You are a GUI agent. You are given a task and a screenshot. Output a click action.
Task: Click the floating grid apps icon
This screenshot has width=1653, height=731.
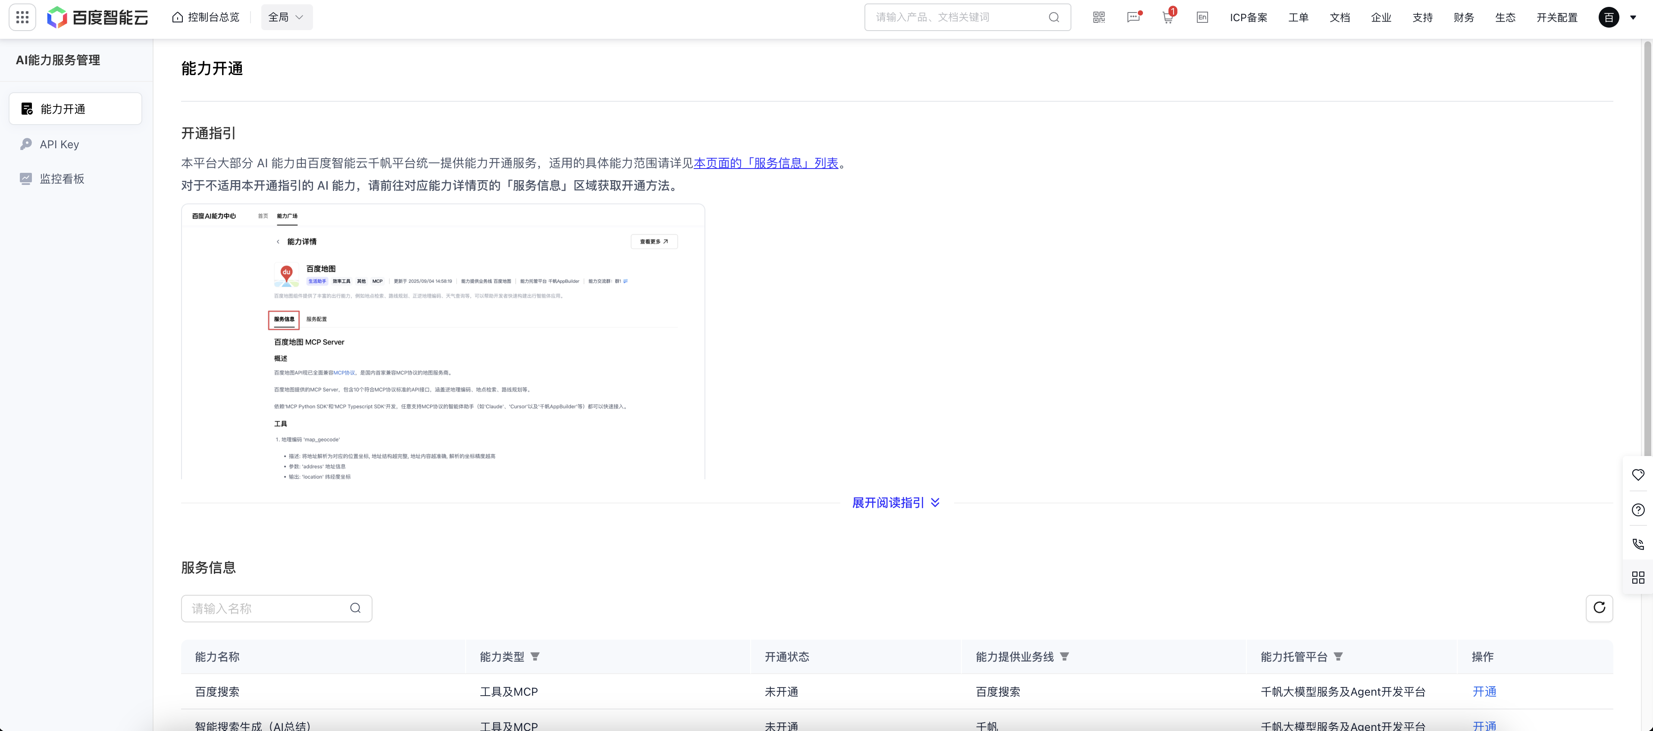point(1637,578)
